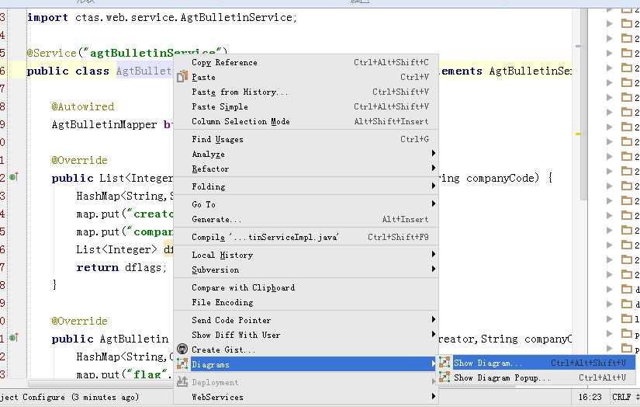The width and height of the screenshot is (640, 407).
Task: Expand the Subversion submenu arrow
Action: [x=434, y=269]
